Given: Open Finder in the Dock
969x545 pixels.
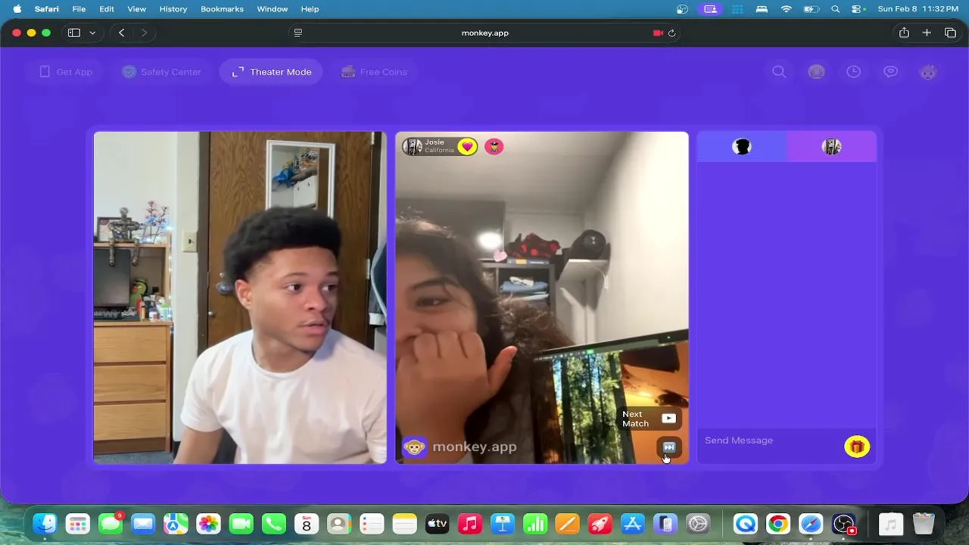Looking at the screenshot, I should point(45,524).
